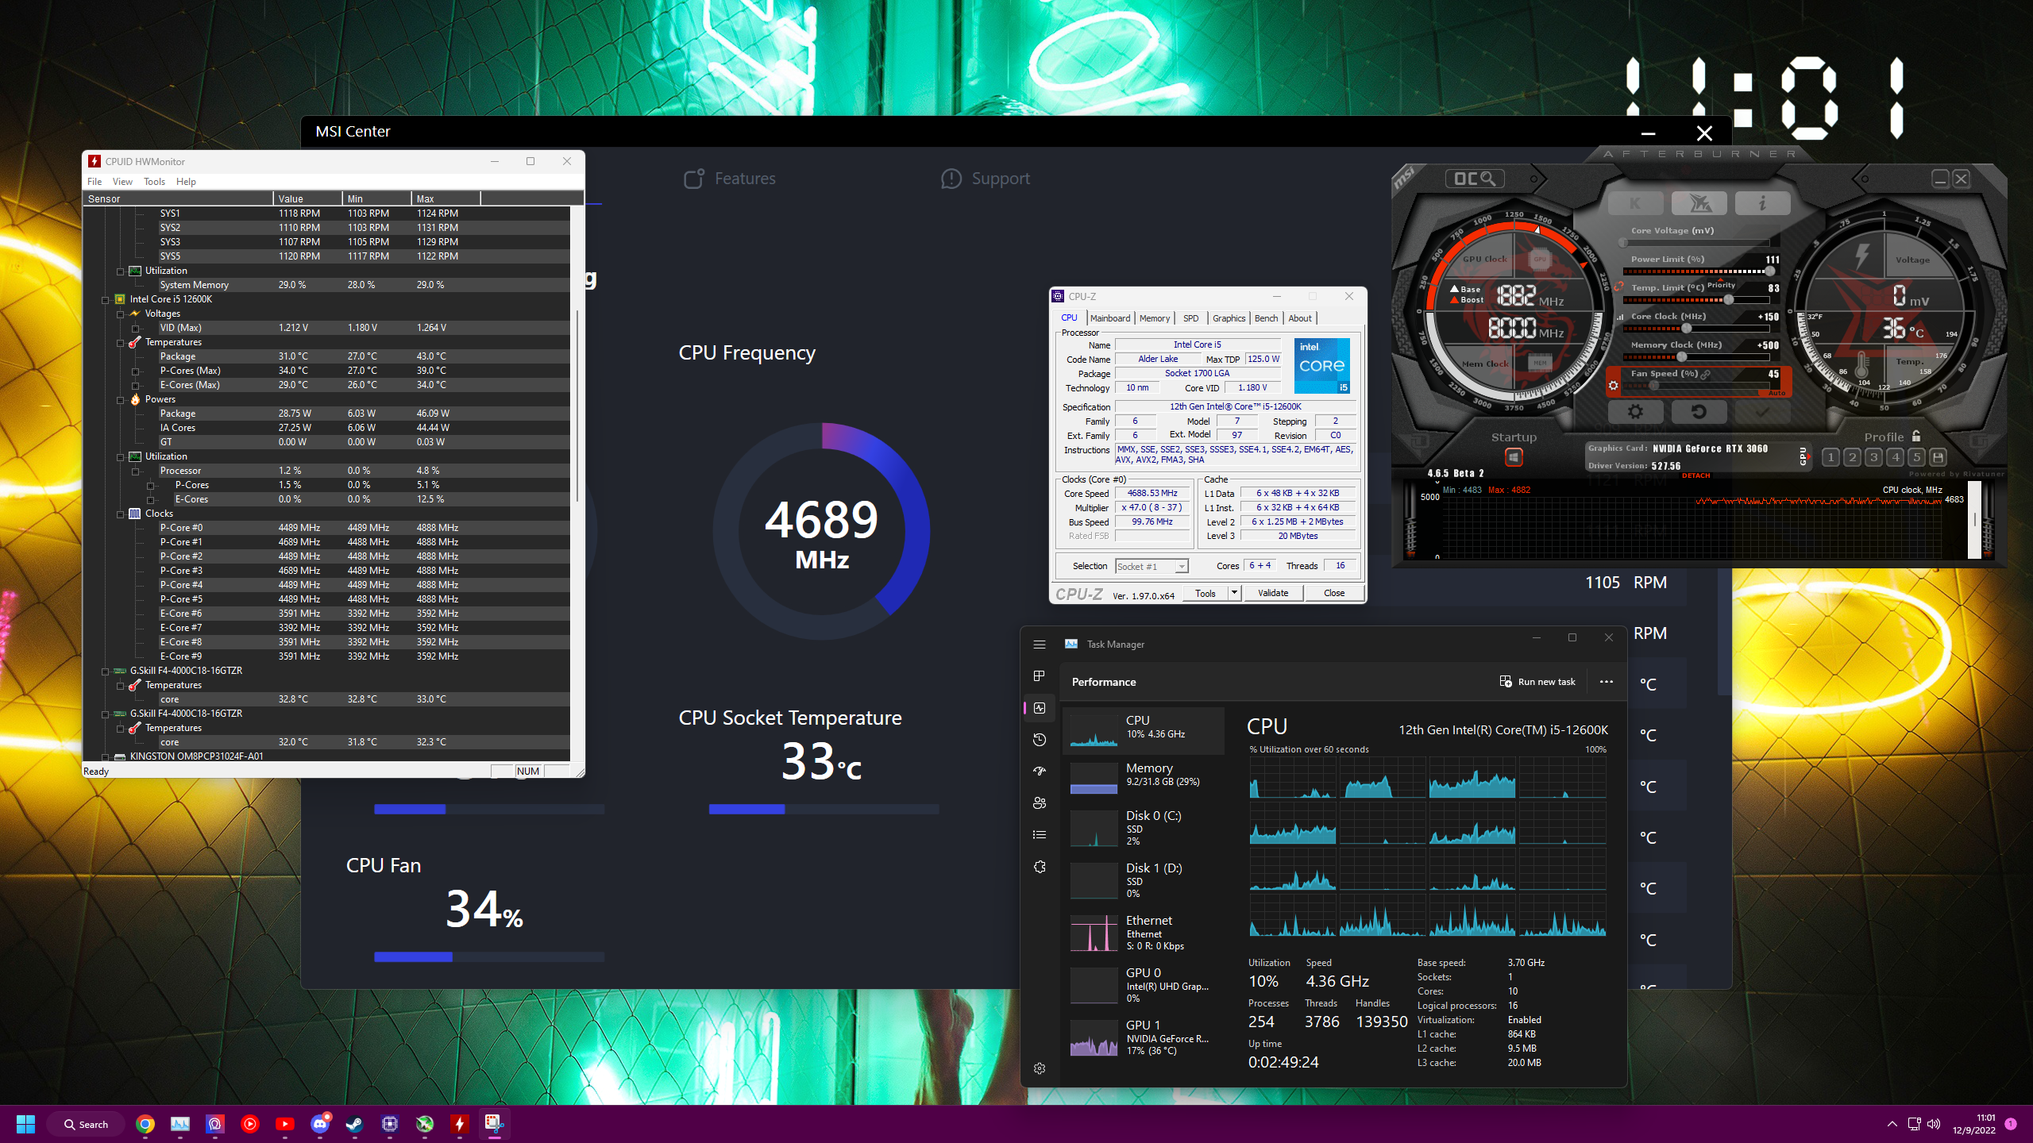Open Windows Start menu
The width and height of the screenshot is (2033, 1143).
pyautogui.click(x=25, y=1124)
